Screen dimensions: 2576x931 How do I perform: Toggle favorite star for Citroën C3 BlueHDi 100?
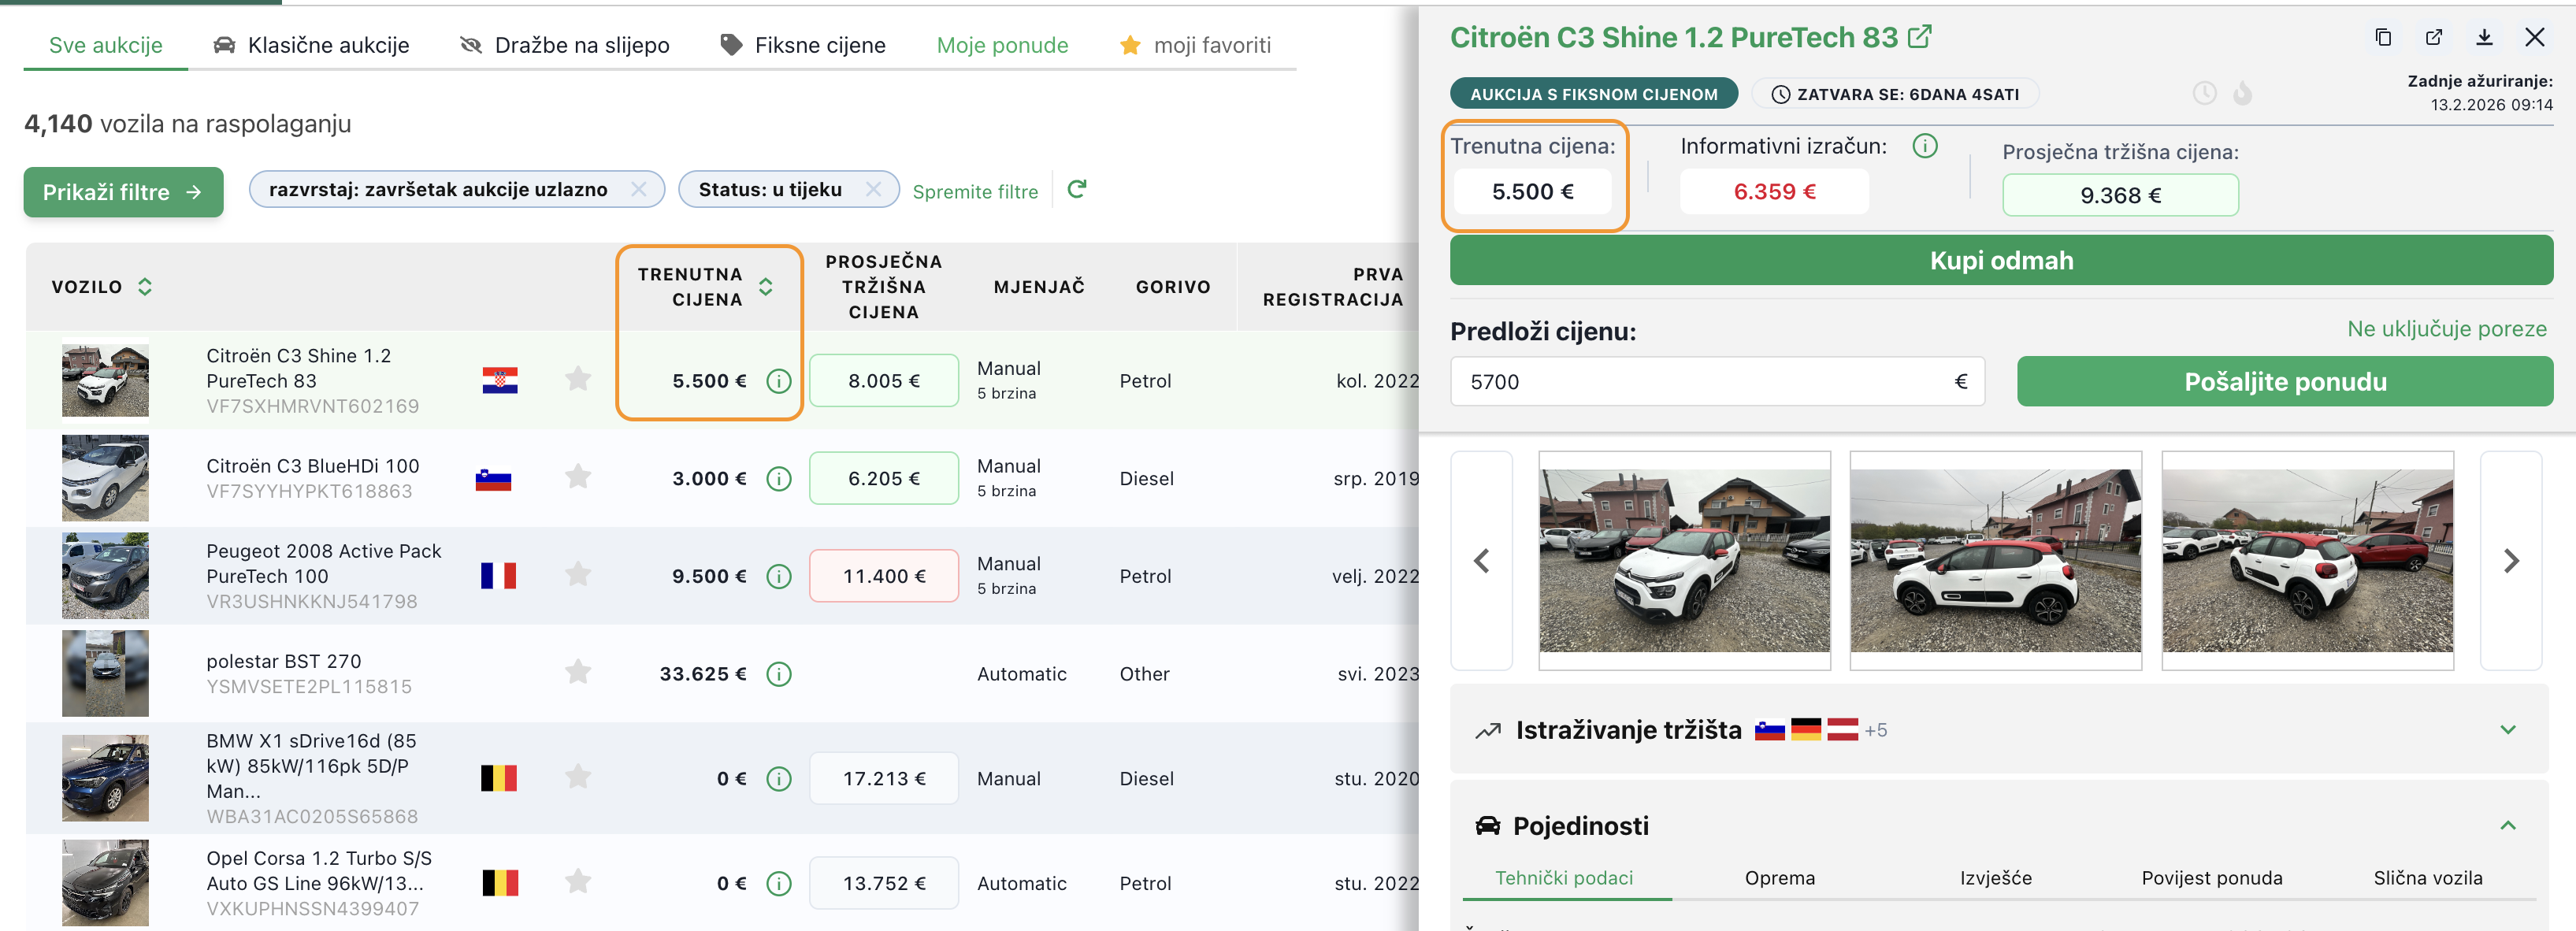coord(578,477)
